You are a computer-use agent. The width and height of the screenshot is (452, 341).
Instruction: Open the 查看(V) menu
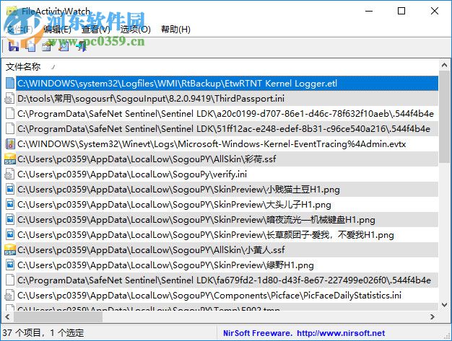(96, 30)
